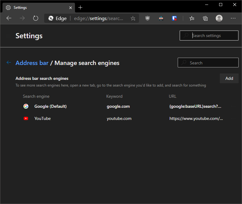
Task: Minimize the Edge window
Action: click(207, 5)
